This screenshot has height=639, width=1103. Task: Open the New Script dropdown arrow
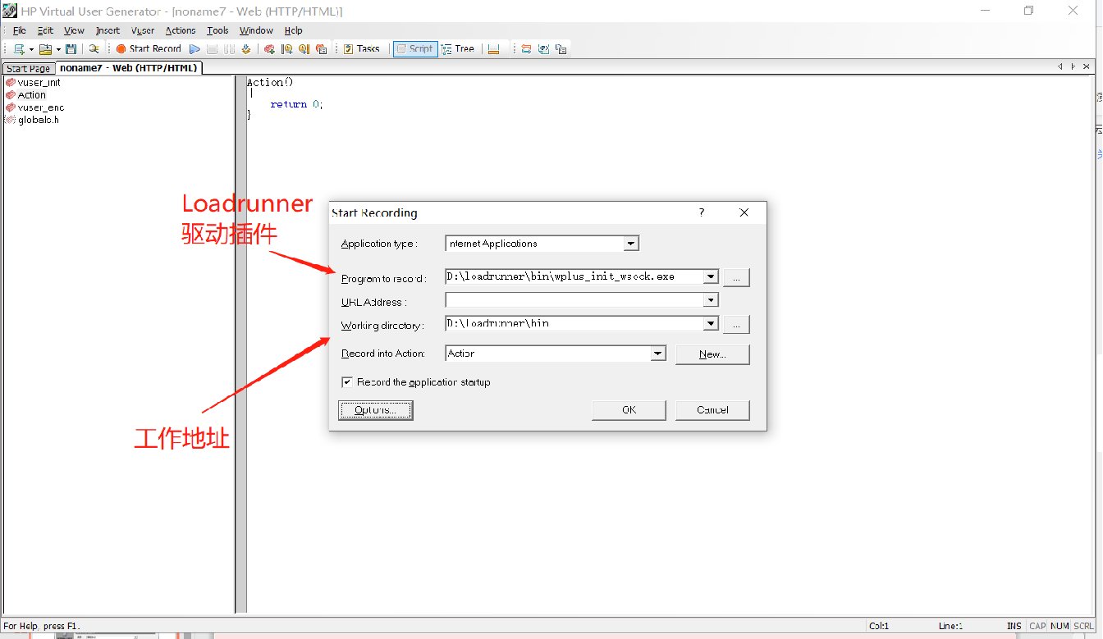31,50
